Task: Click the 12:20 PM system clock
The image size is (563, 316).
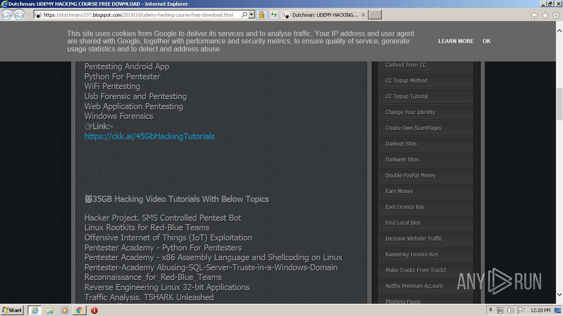Action: [x=541, y=310]
